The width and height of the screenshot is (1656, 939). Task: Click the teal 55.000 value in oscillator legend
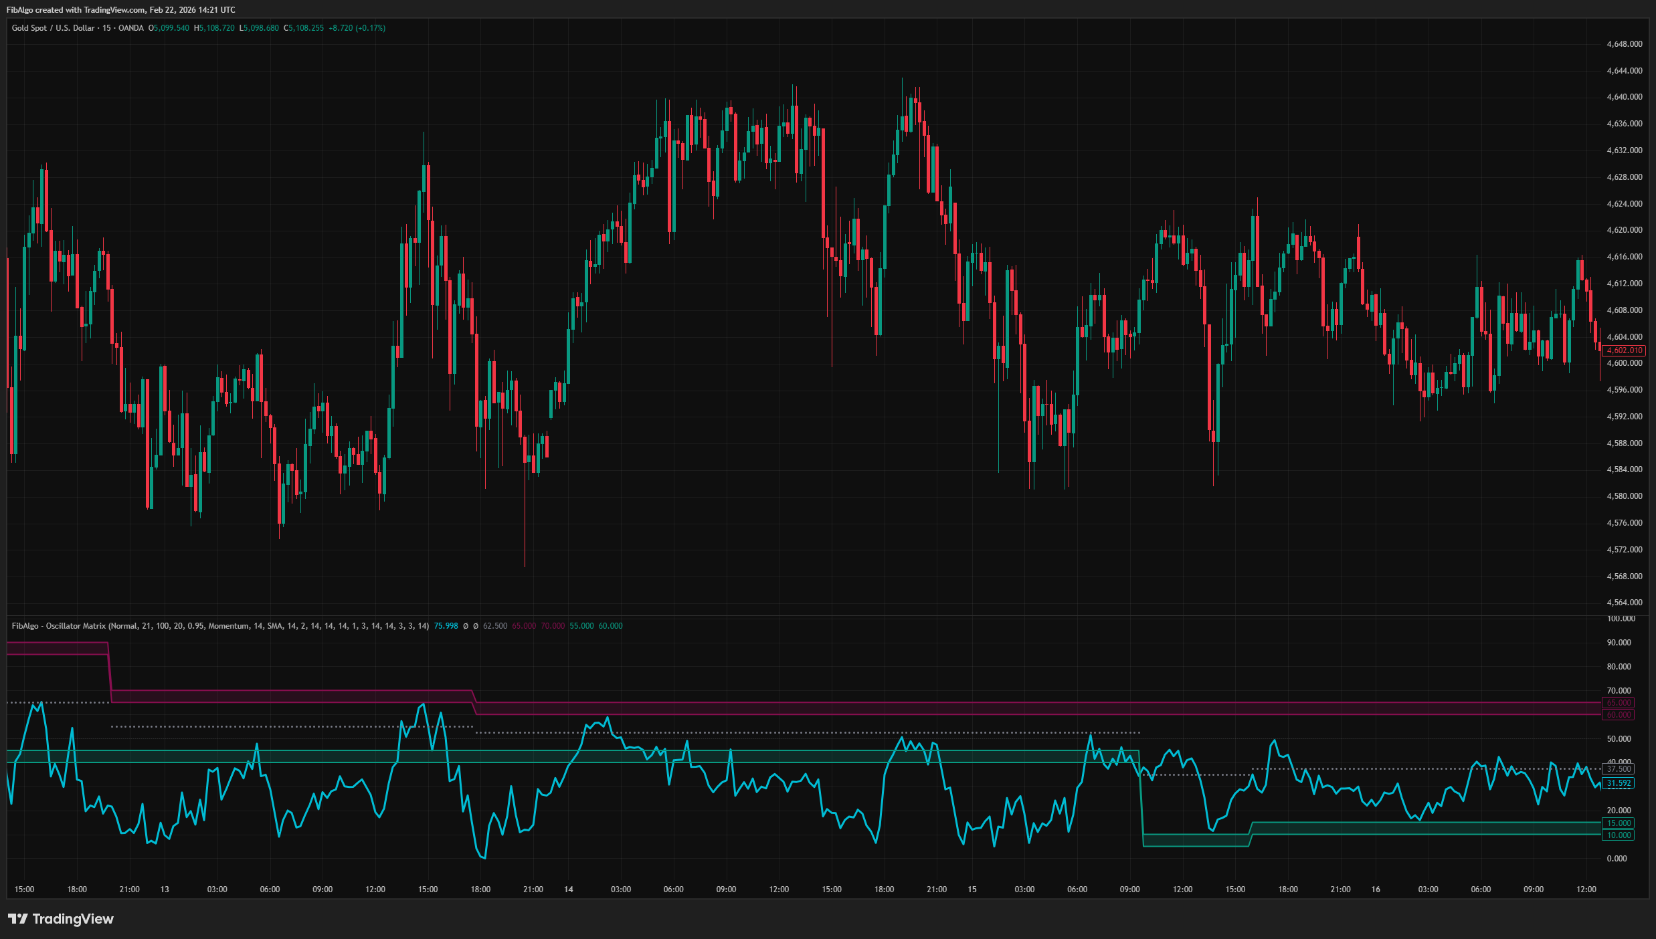pos(579,626)
